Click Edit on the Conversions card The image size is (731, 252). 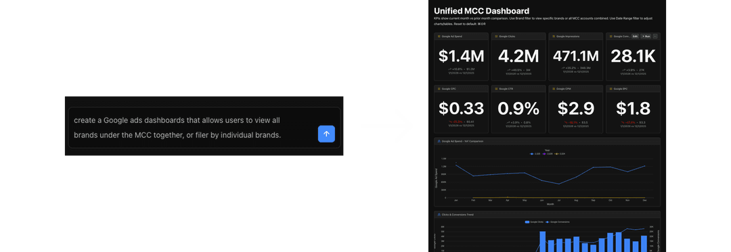[x=635, y=36]
